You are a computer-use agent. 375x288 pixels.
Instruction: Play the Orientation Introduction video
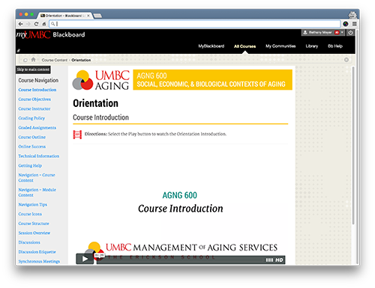coord(85,259)
